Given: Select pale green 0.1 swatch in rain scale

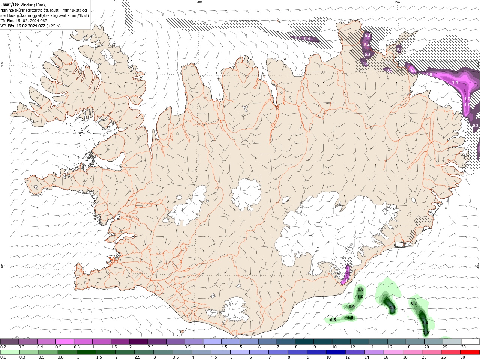Looking at the screenshot, I should point(10,352).
